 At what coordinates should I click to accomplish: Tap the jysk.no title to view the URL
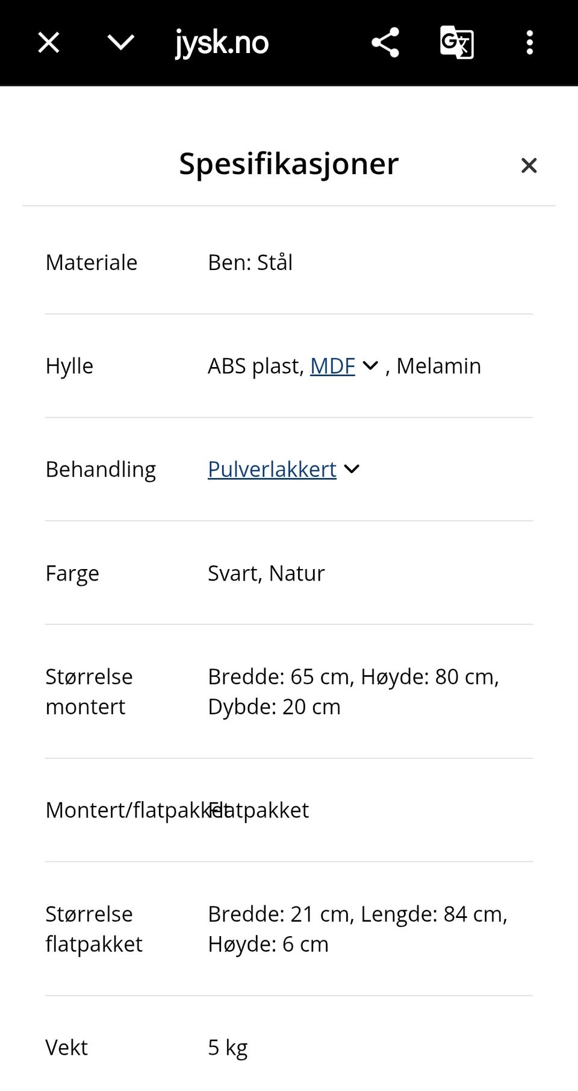coord(222,42)
